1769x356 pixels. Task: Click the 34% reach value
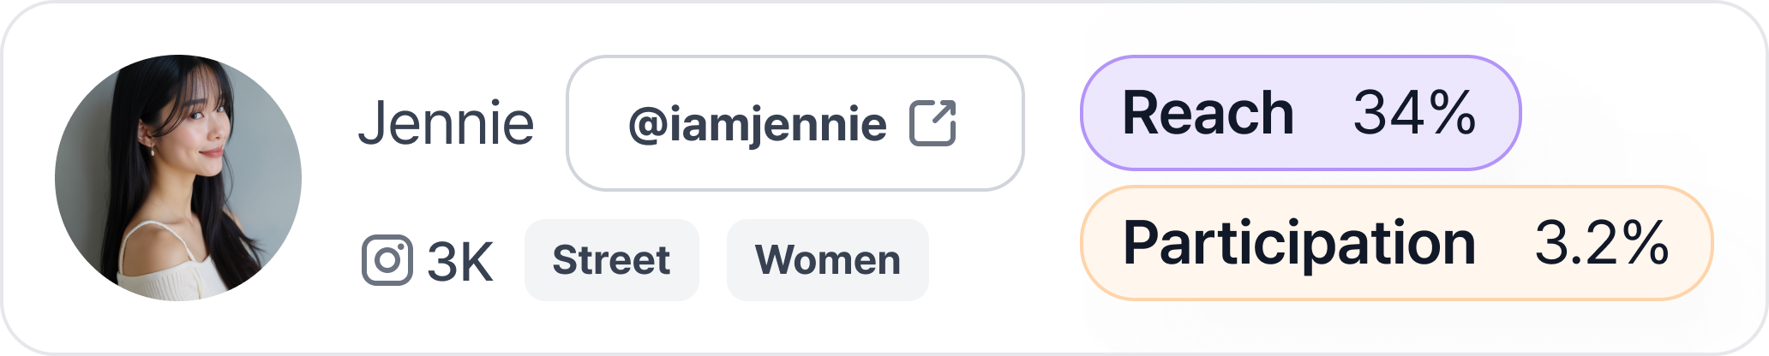point(1414,113)
